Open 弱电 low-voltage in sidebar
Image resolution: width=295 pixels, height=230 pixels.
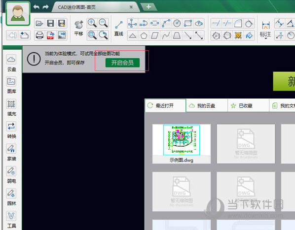pos(11,175)
